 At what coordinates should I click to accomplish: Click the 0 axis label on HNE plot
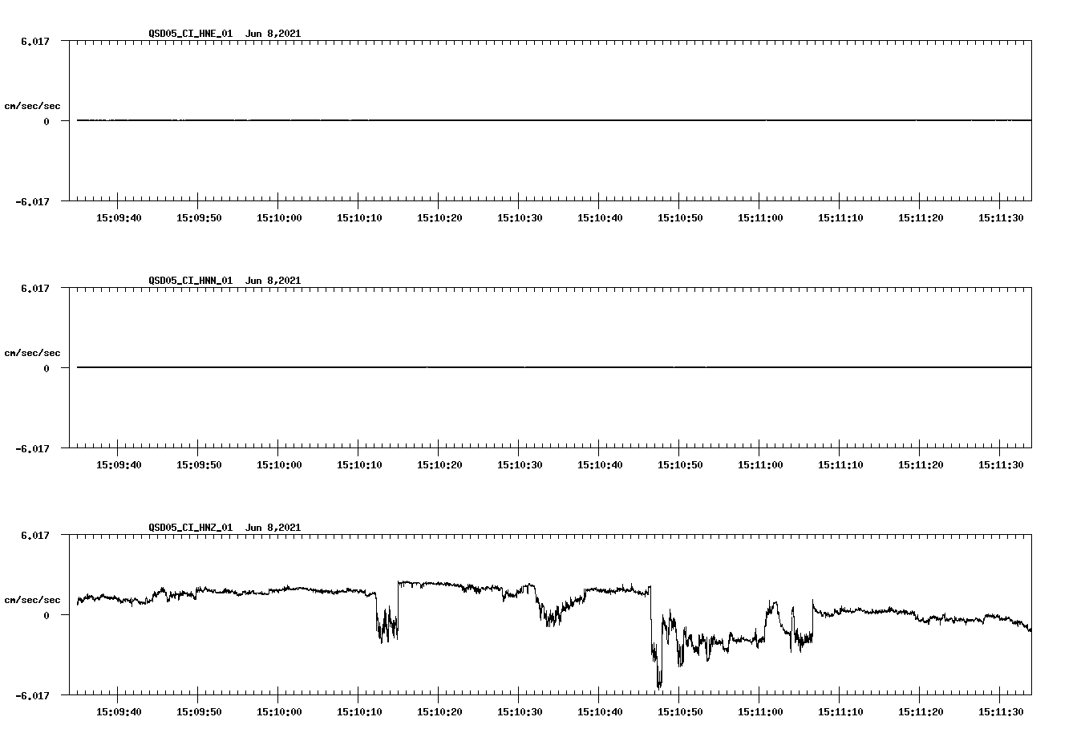[47, 122]
